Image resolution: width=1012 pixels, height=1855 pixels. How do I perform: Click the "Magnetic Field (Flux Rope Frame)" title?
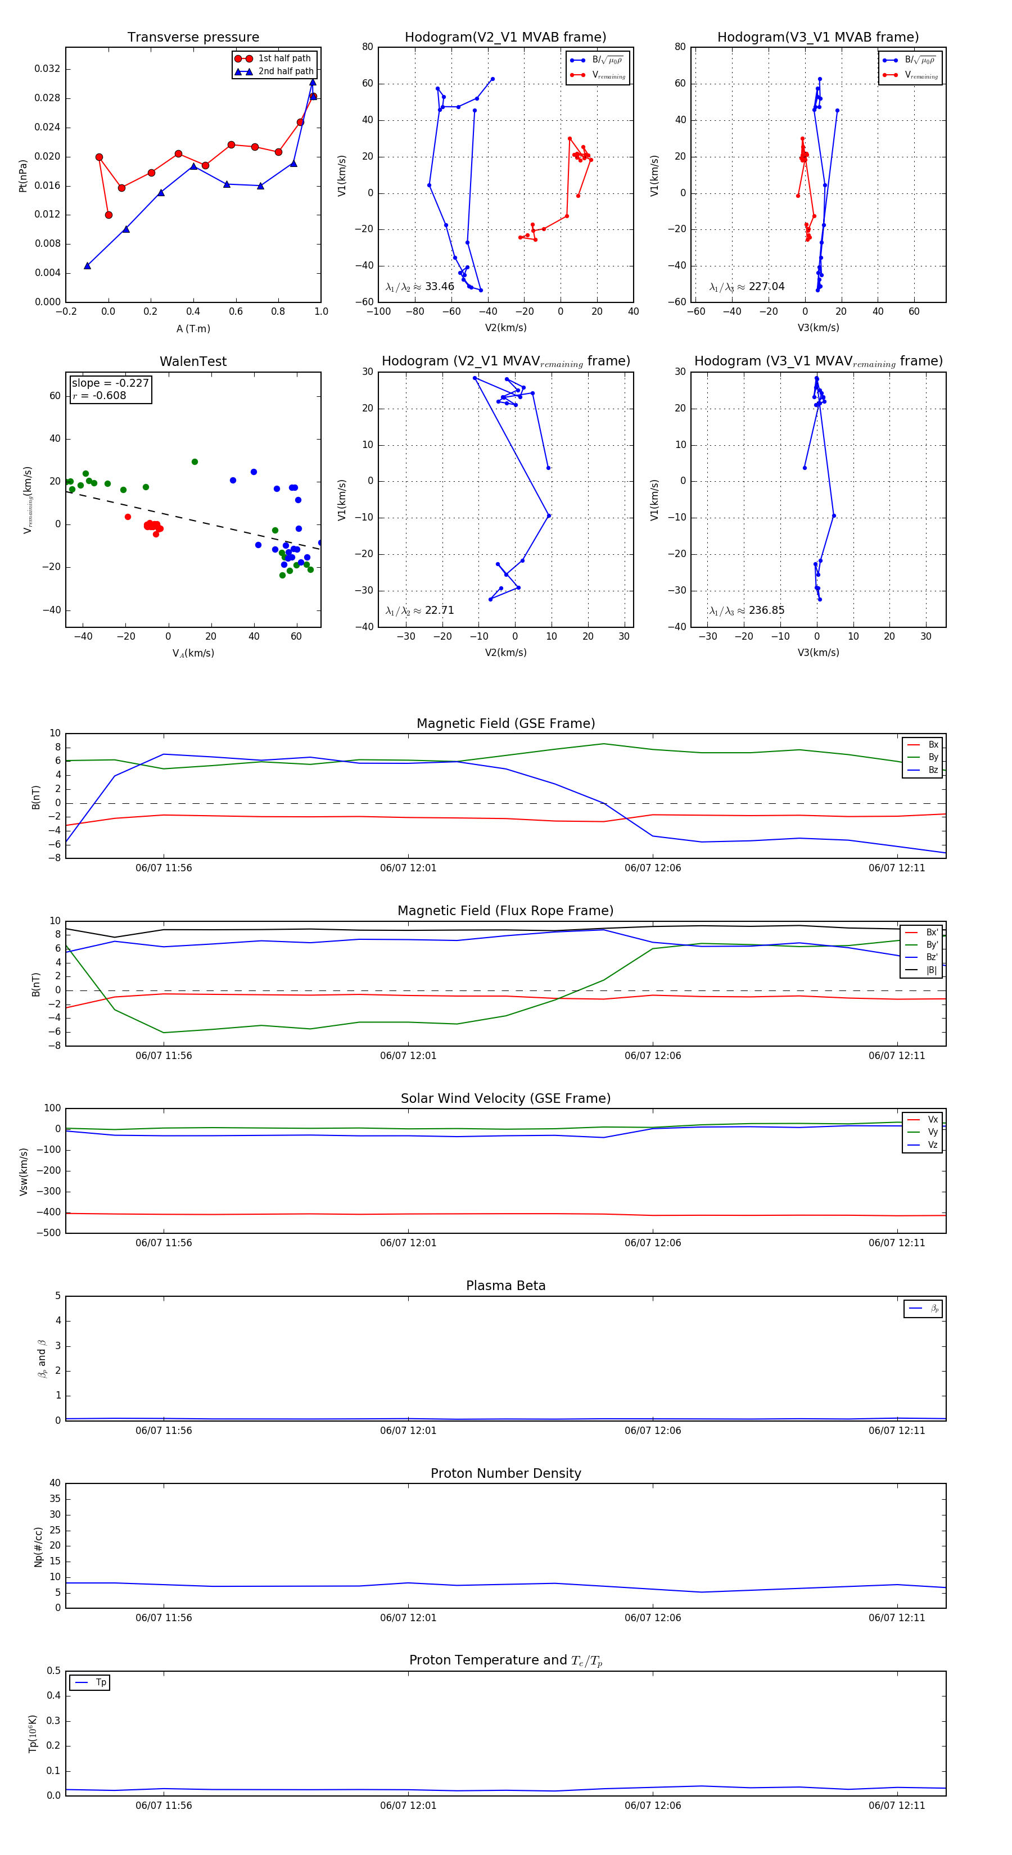point(505,911)
